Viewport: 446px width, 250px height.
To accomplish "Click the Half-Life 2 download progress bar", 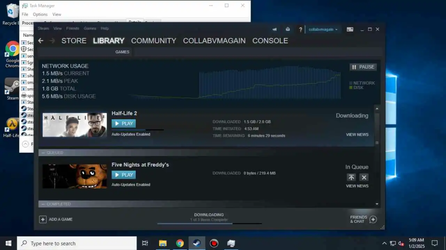I will click(138, 130).
